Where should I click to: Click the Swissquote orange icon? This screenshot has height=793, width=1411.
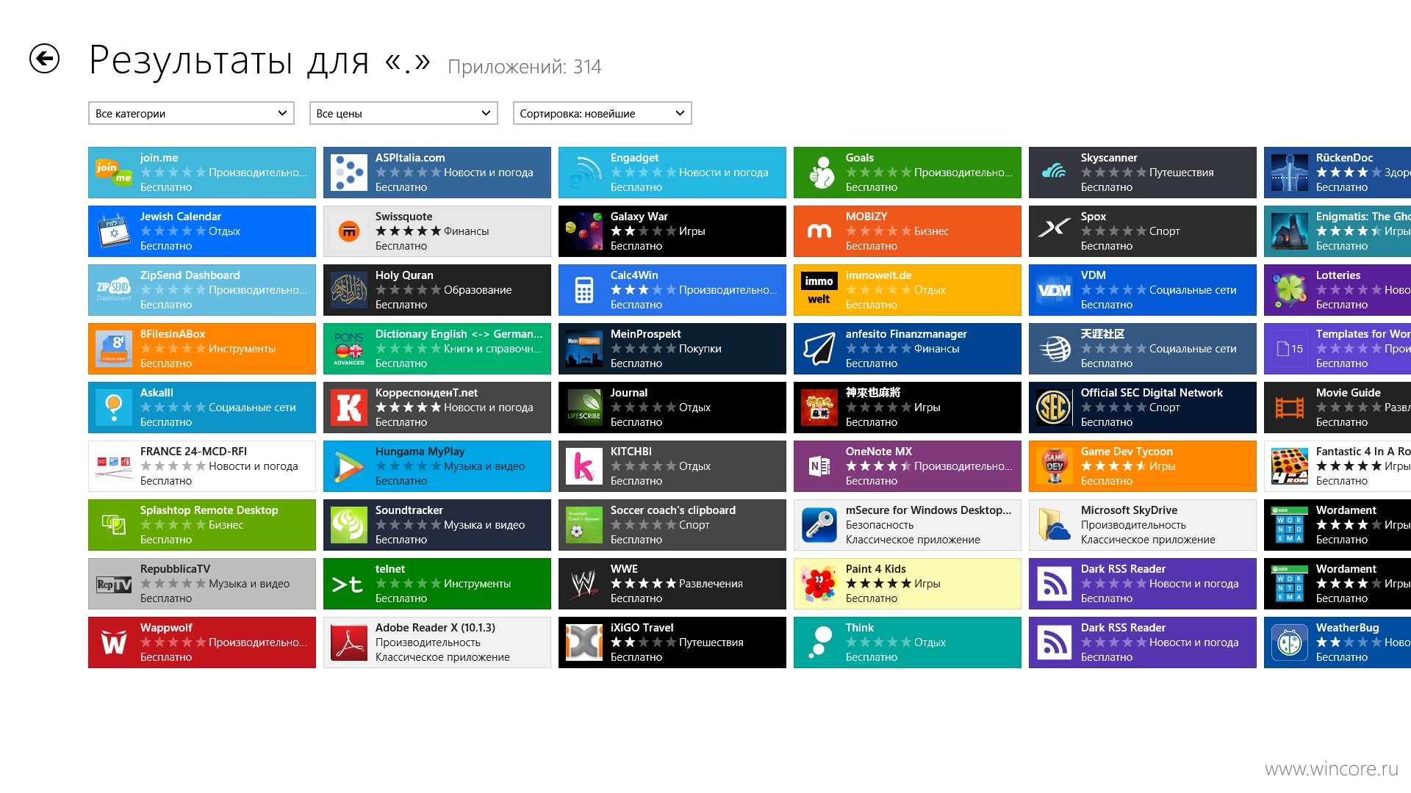[x=349, y=231]
